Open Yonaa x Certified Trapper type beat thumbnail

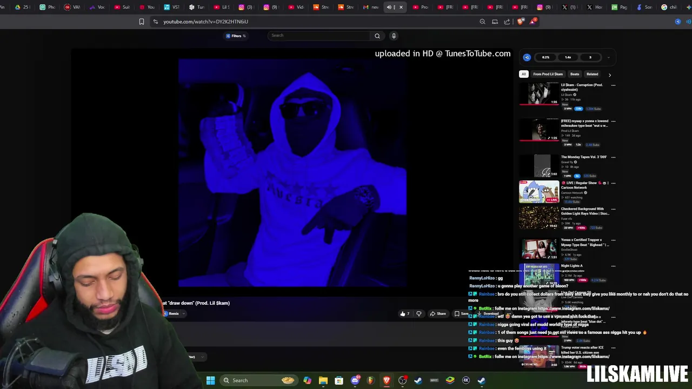pos(539,249)
